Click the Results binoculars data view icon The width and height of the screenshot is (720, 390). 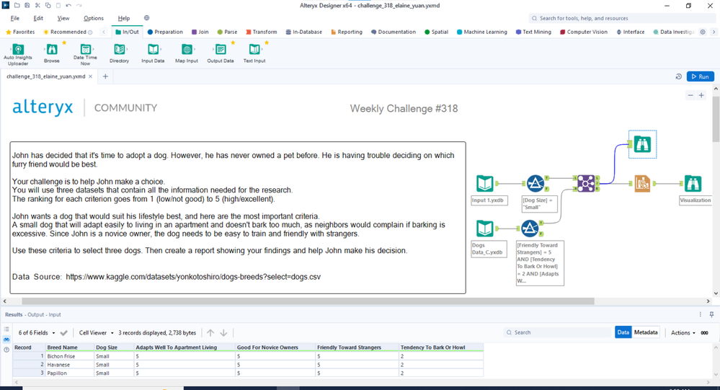[x=6, y=340]
